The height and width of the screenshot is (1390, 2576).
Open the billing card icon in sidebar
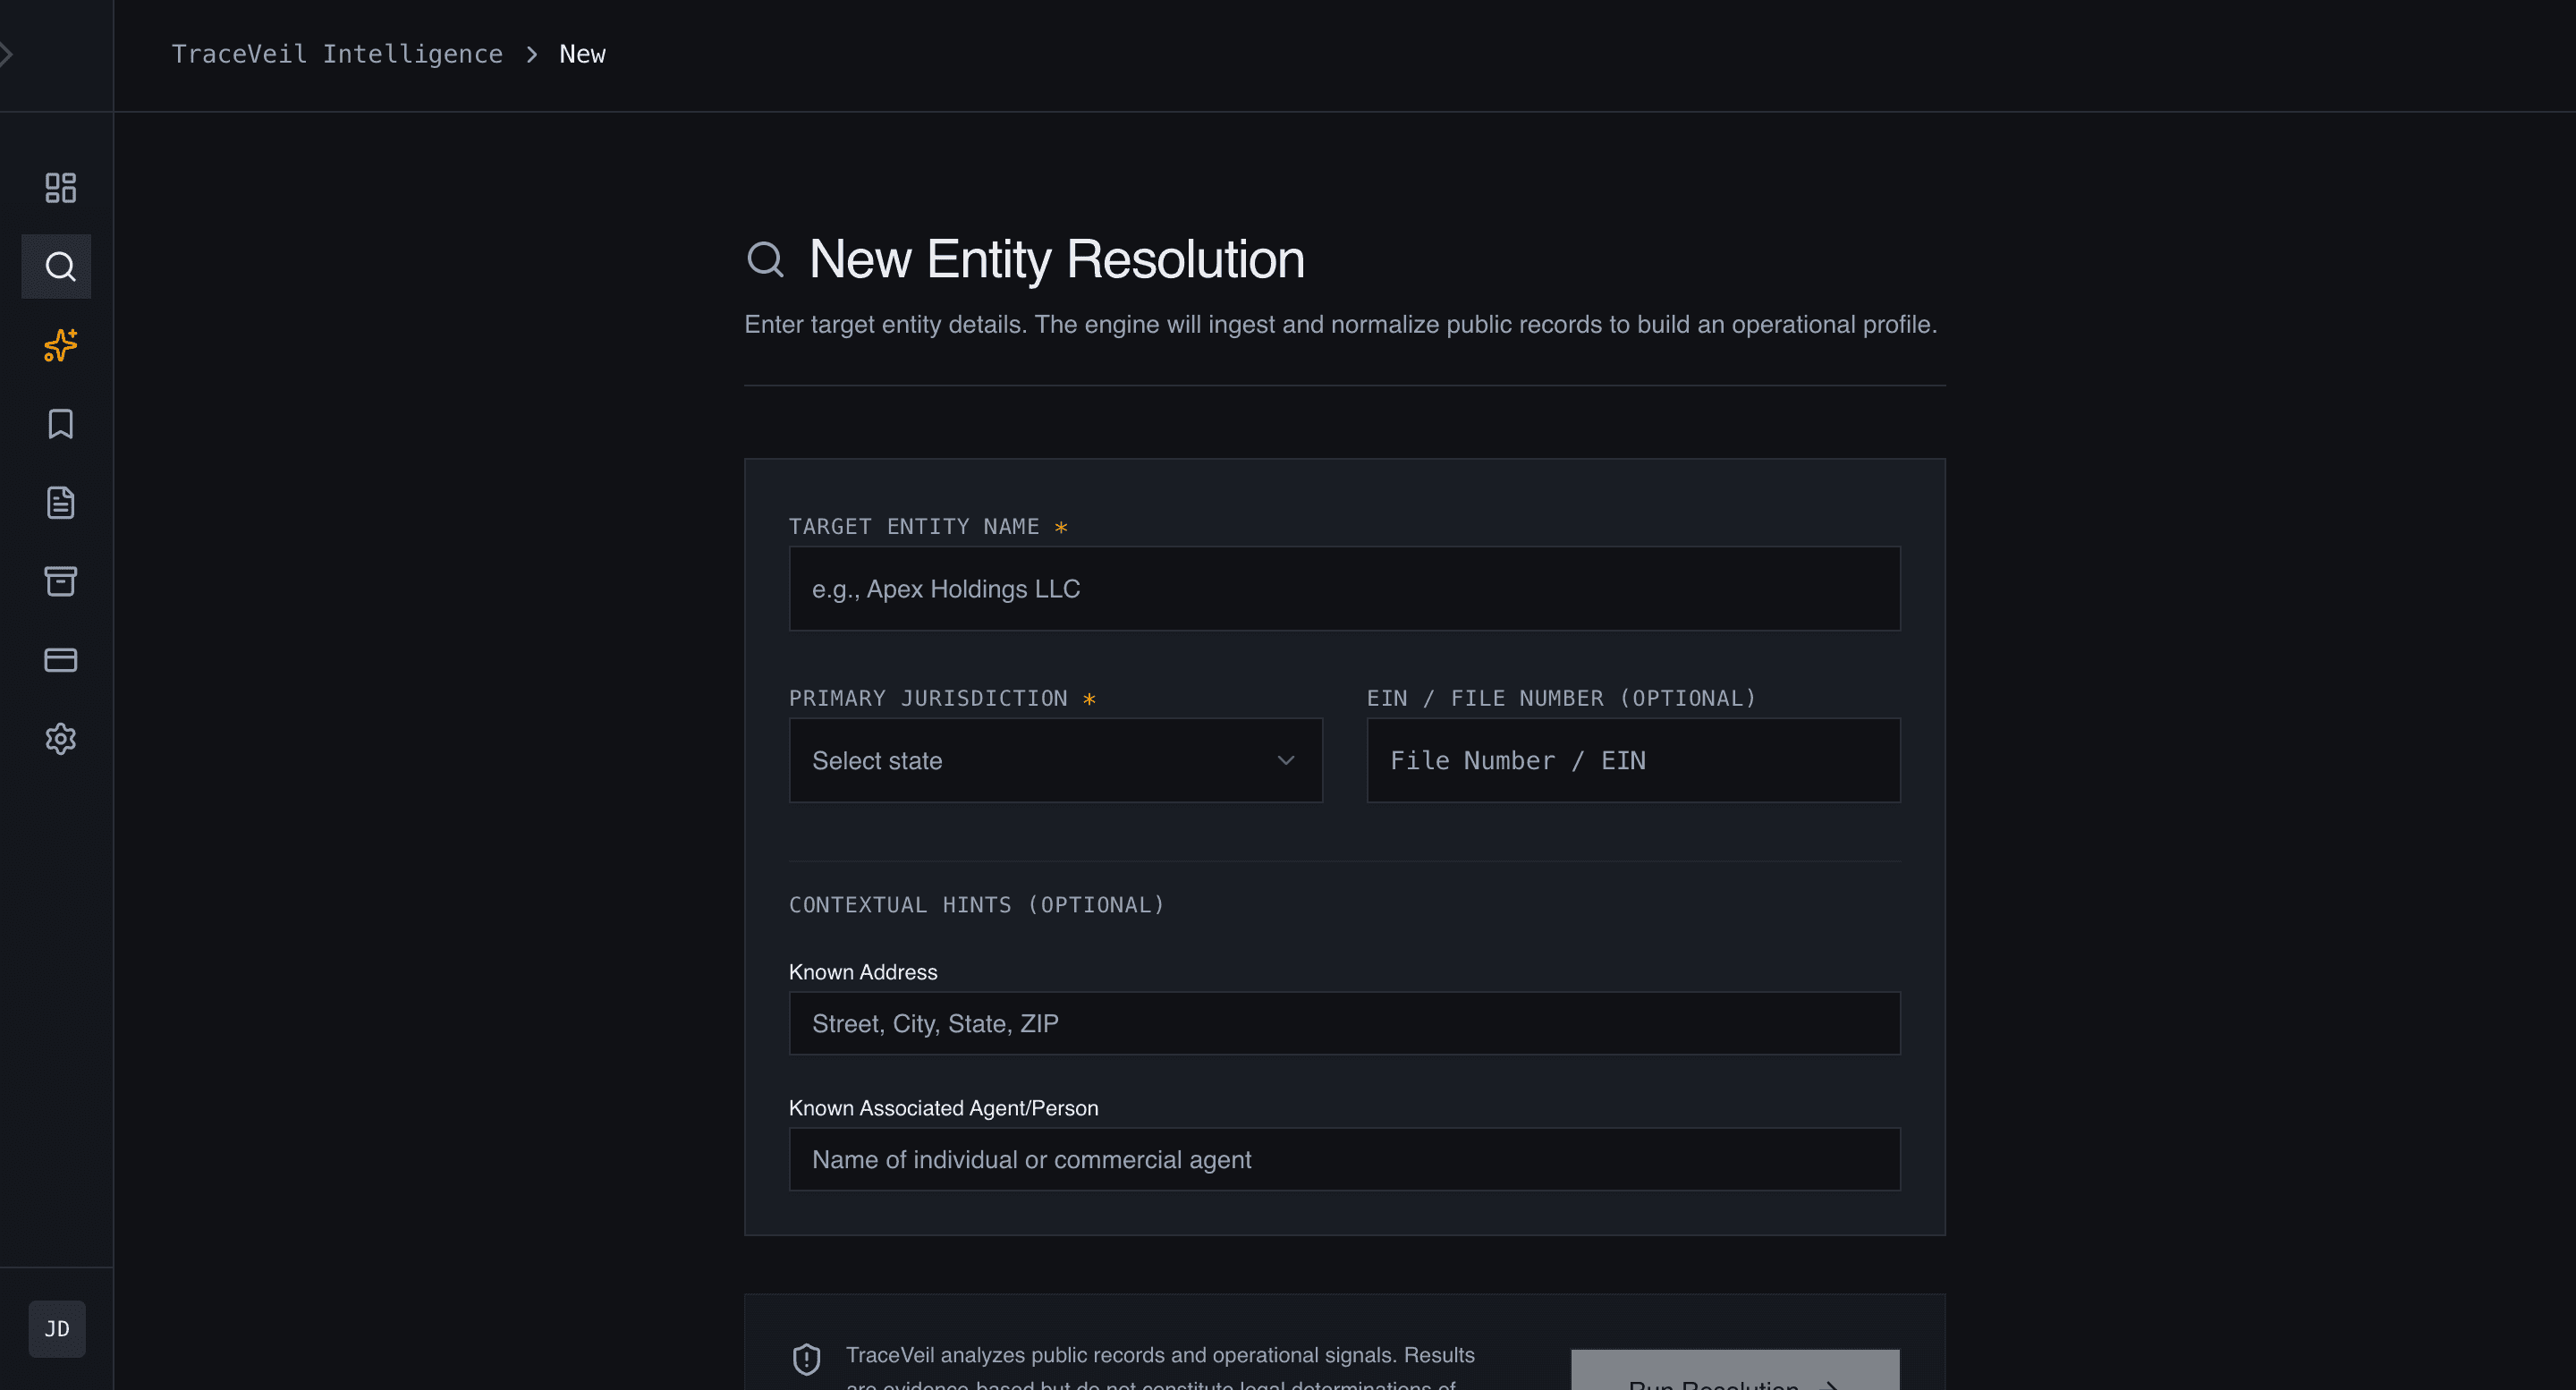click(x=60, y=659)
